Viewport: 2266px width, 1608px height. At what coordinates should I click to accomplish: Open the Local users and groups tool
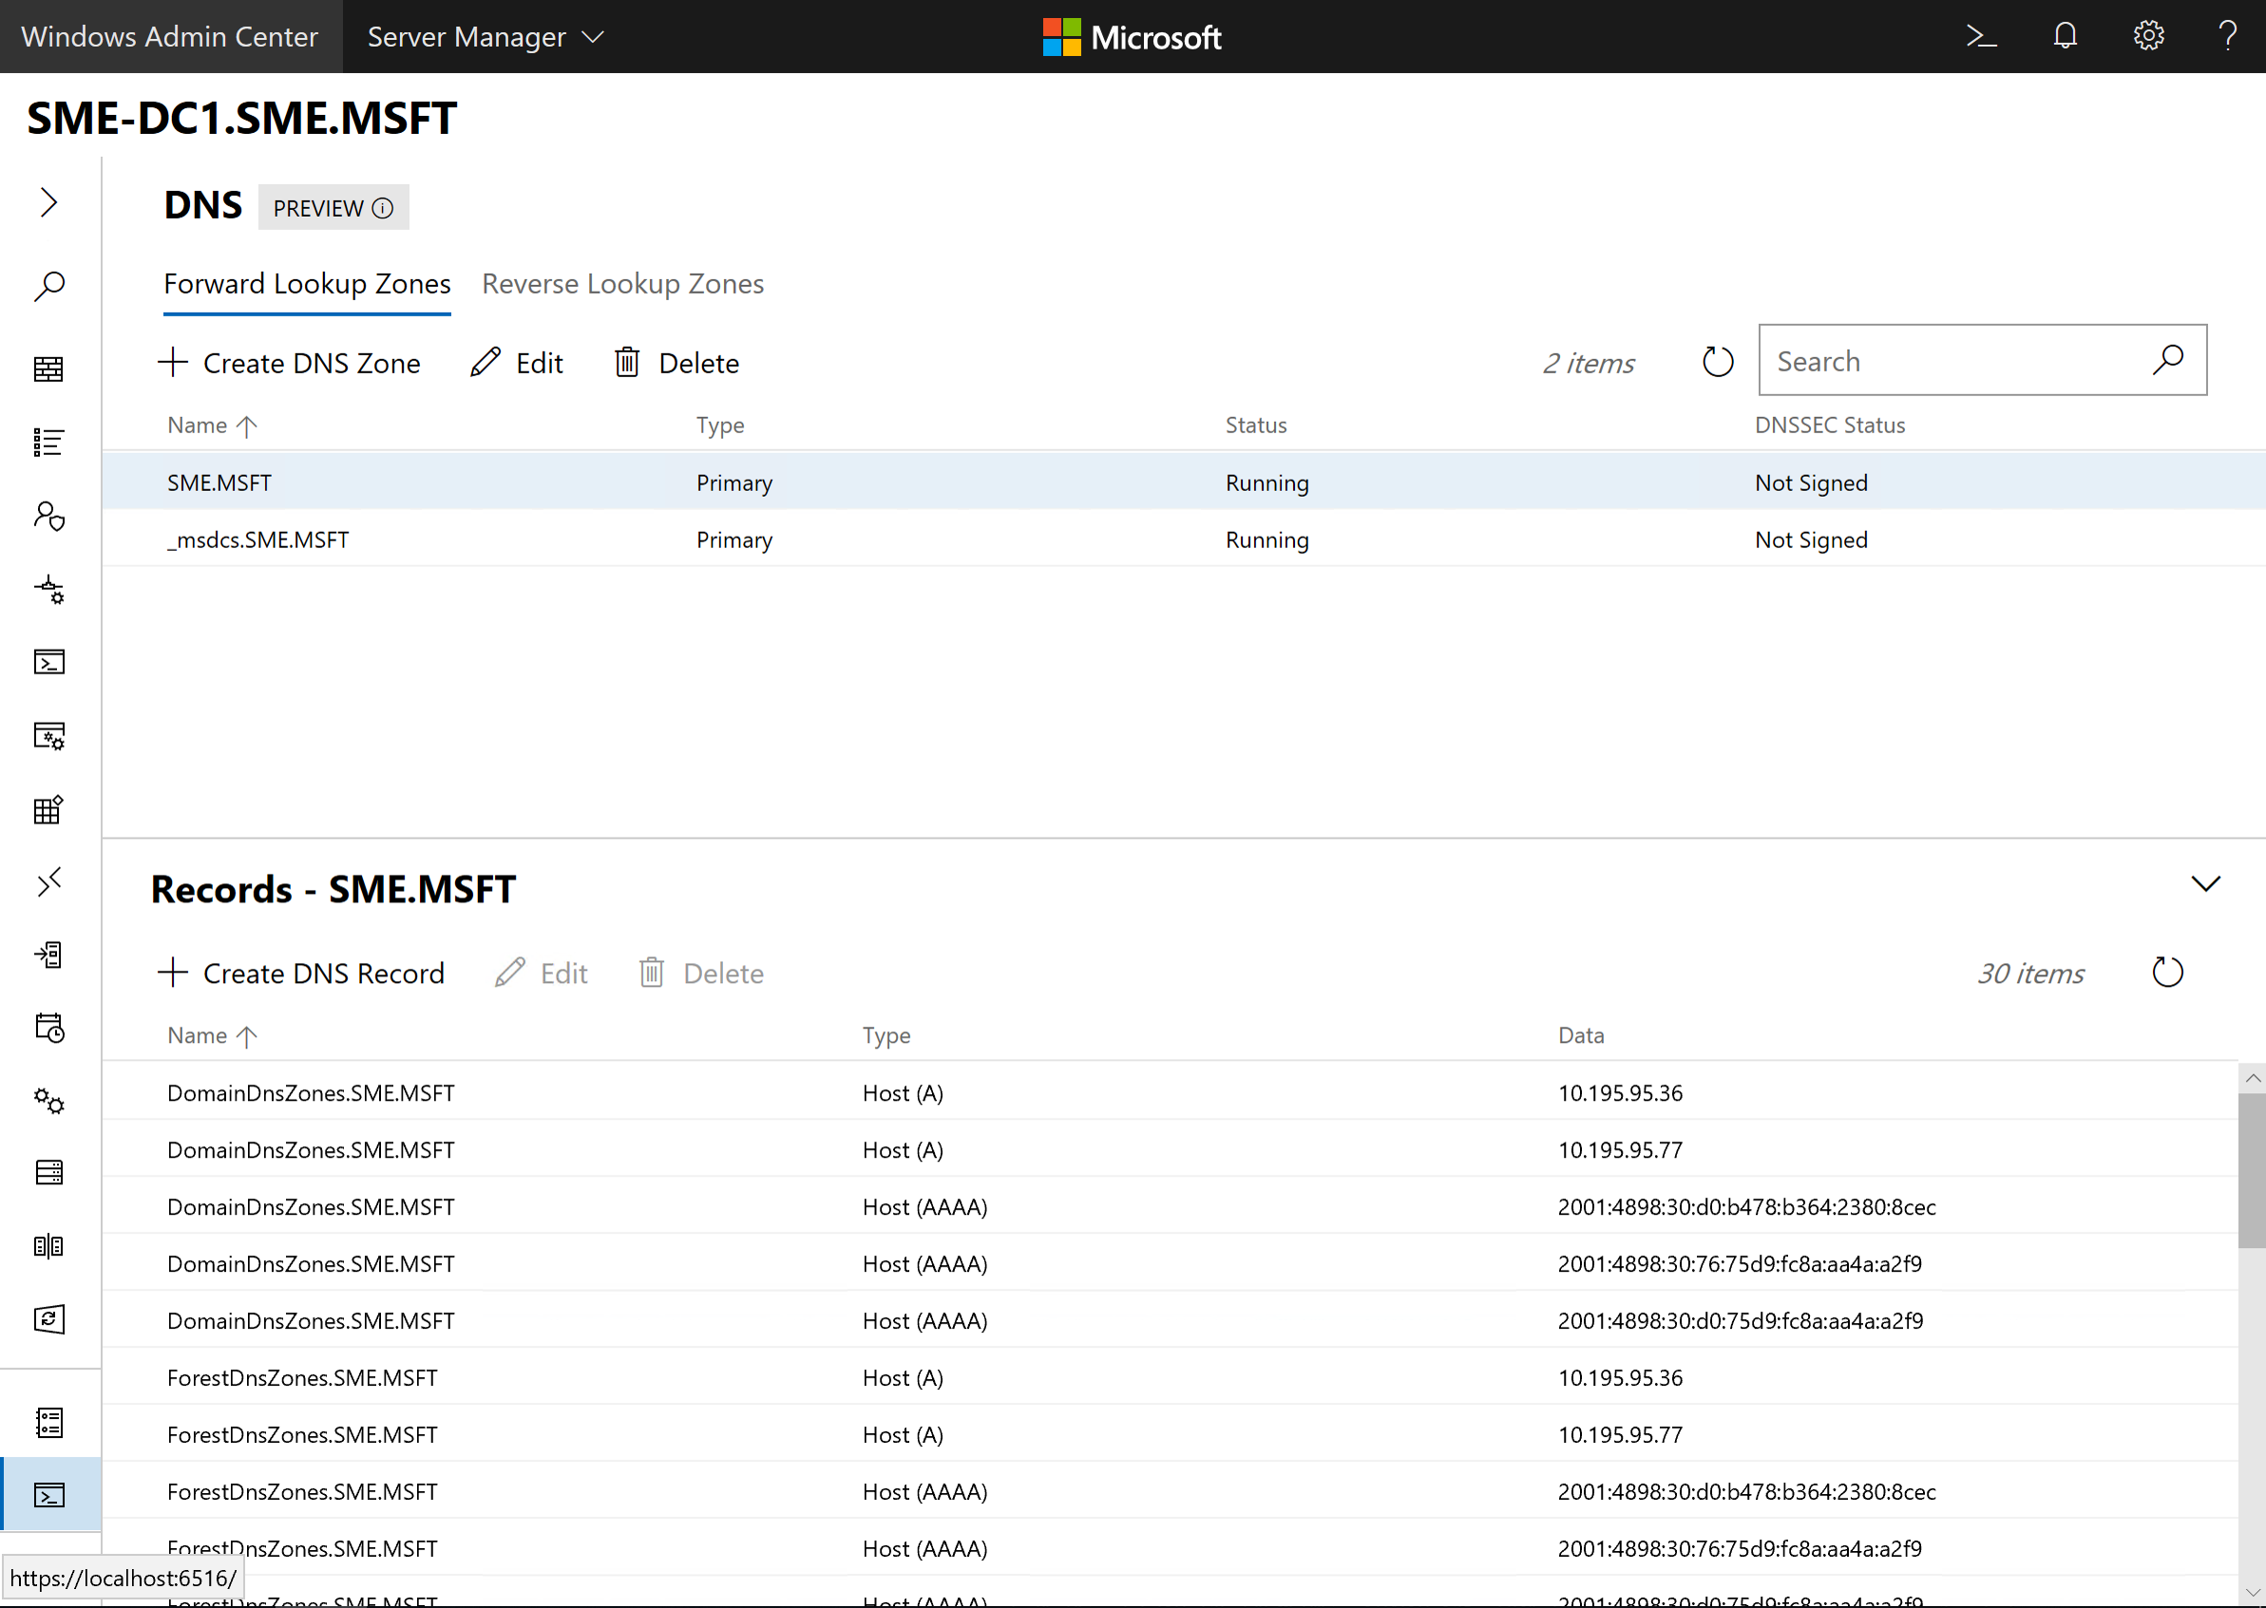pos(48,516)
